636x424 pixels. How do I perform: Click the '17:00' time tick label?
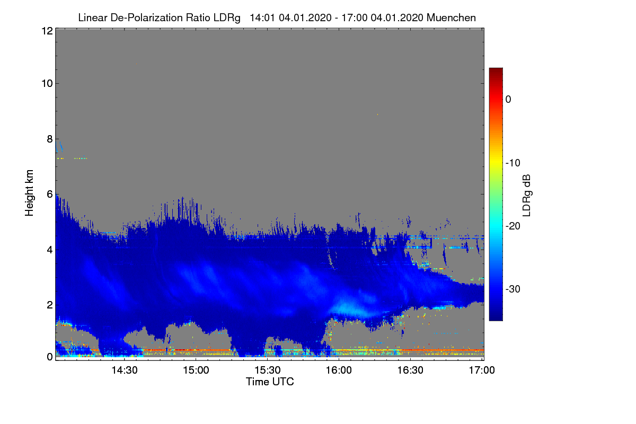tap(481, 370)
